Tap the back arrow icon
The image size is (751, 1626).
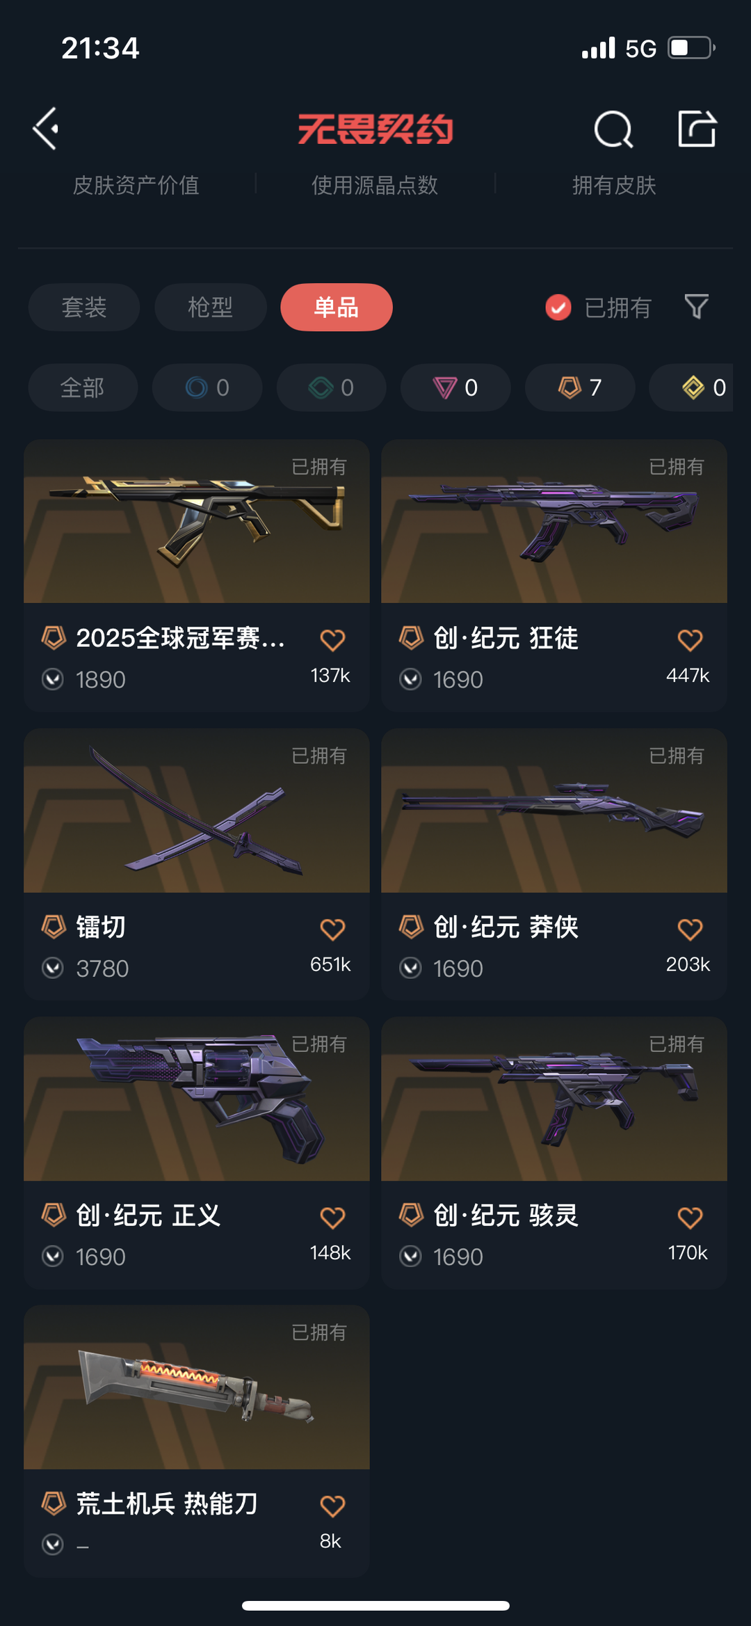46,129
